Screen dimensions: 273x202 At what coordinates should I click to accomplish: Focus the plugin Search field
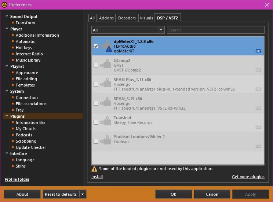(216, 30)
